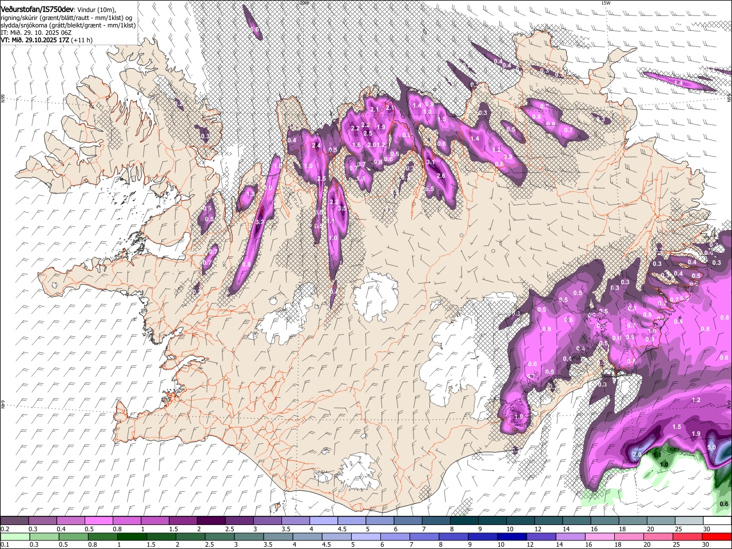732x549 pixels.
Task: Click the 7.0 precipitation value on the map
Action: [637, 455]
